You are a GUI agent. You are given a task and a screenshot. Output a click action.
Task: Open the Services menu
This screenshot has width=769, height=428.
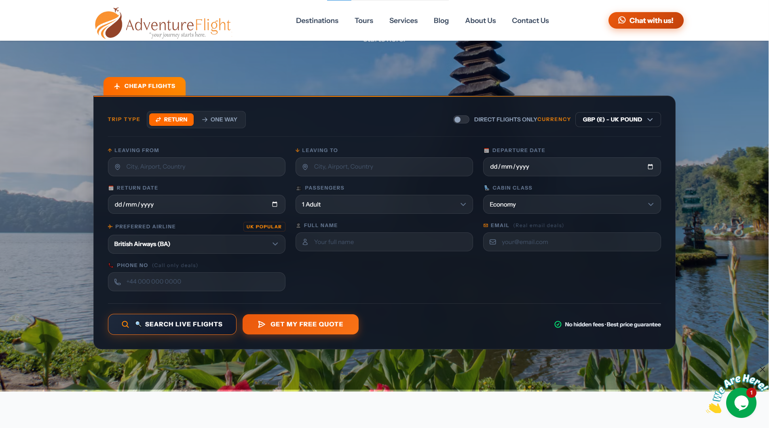[403, 21]
